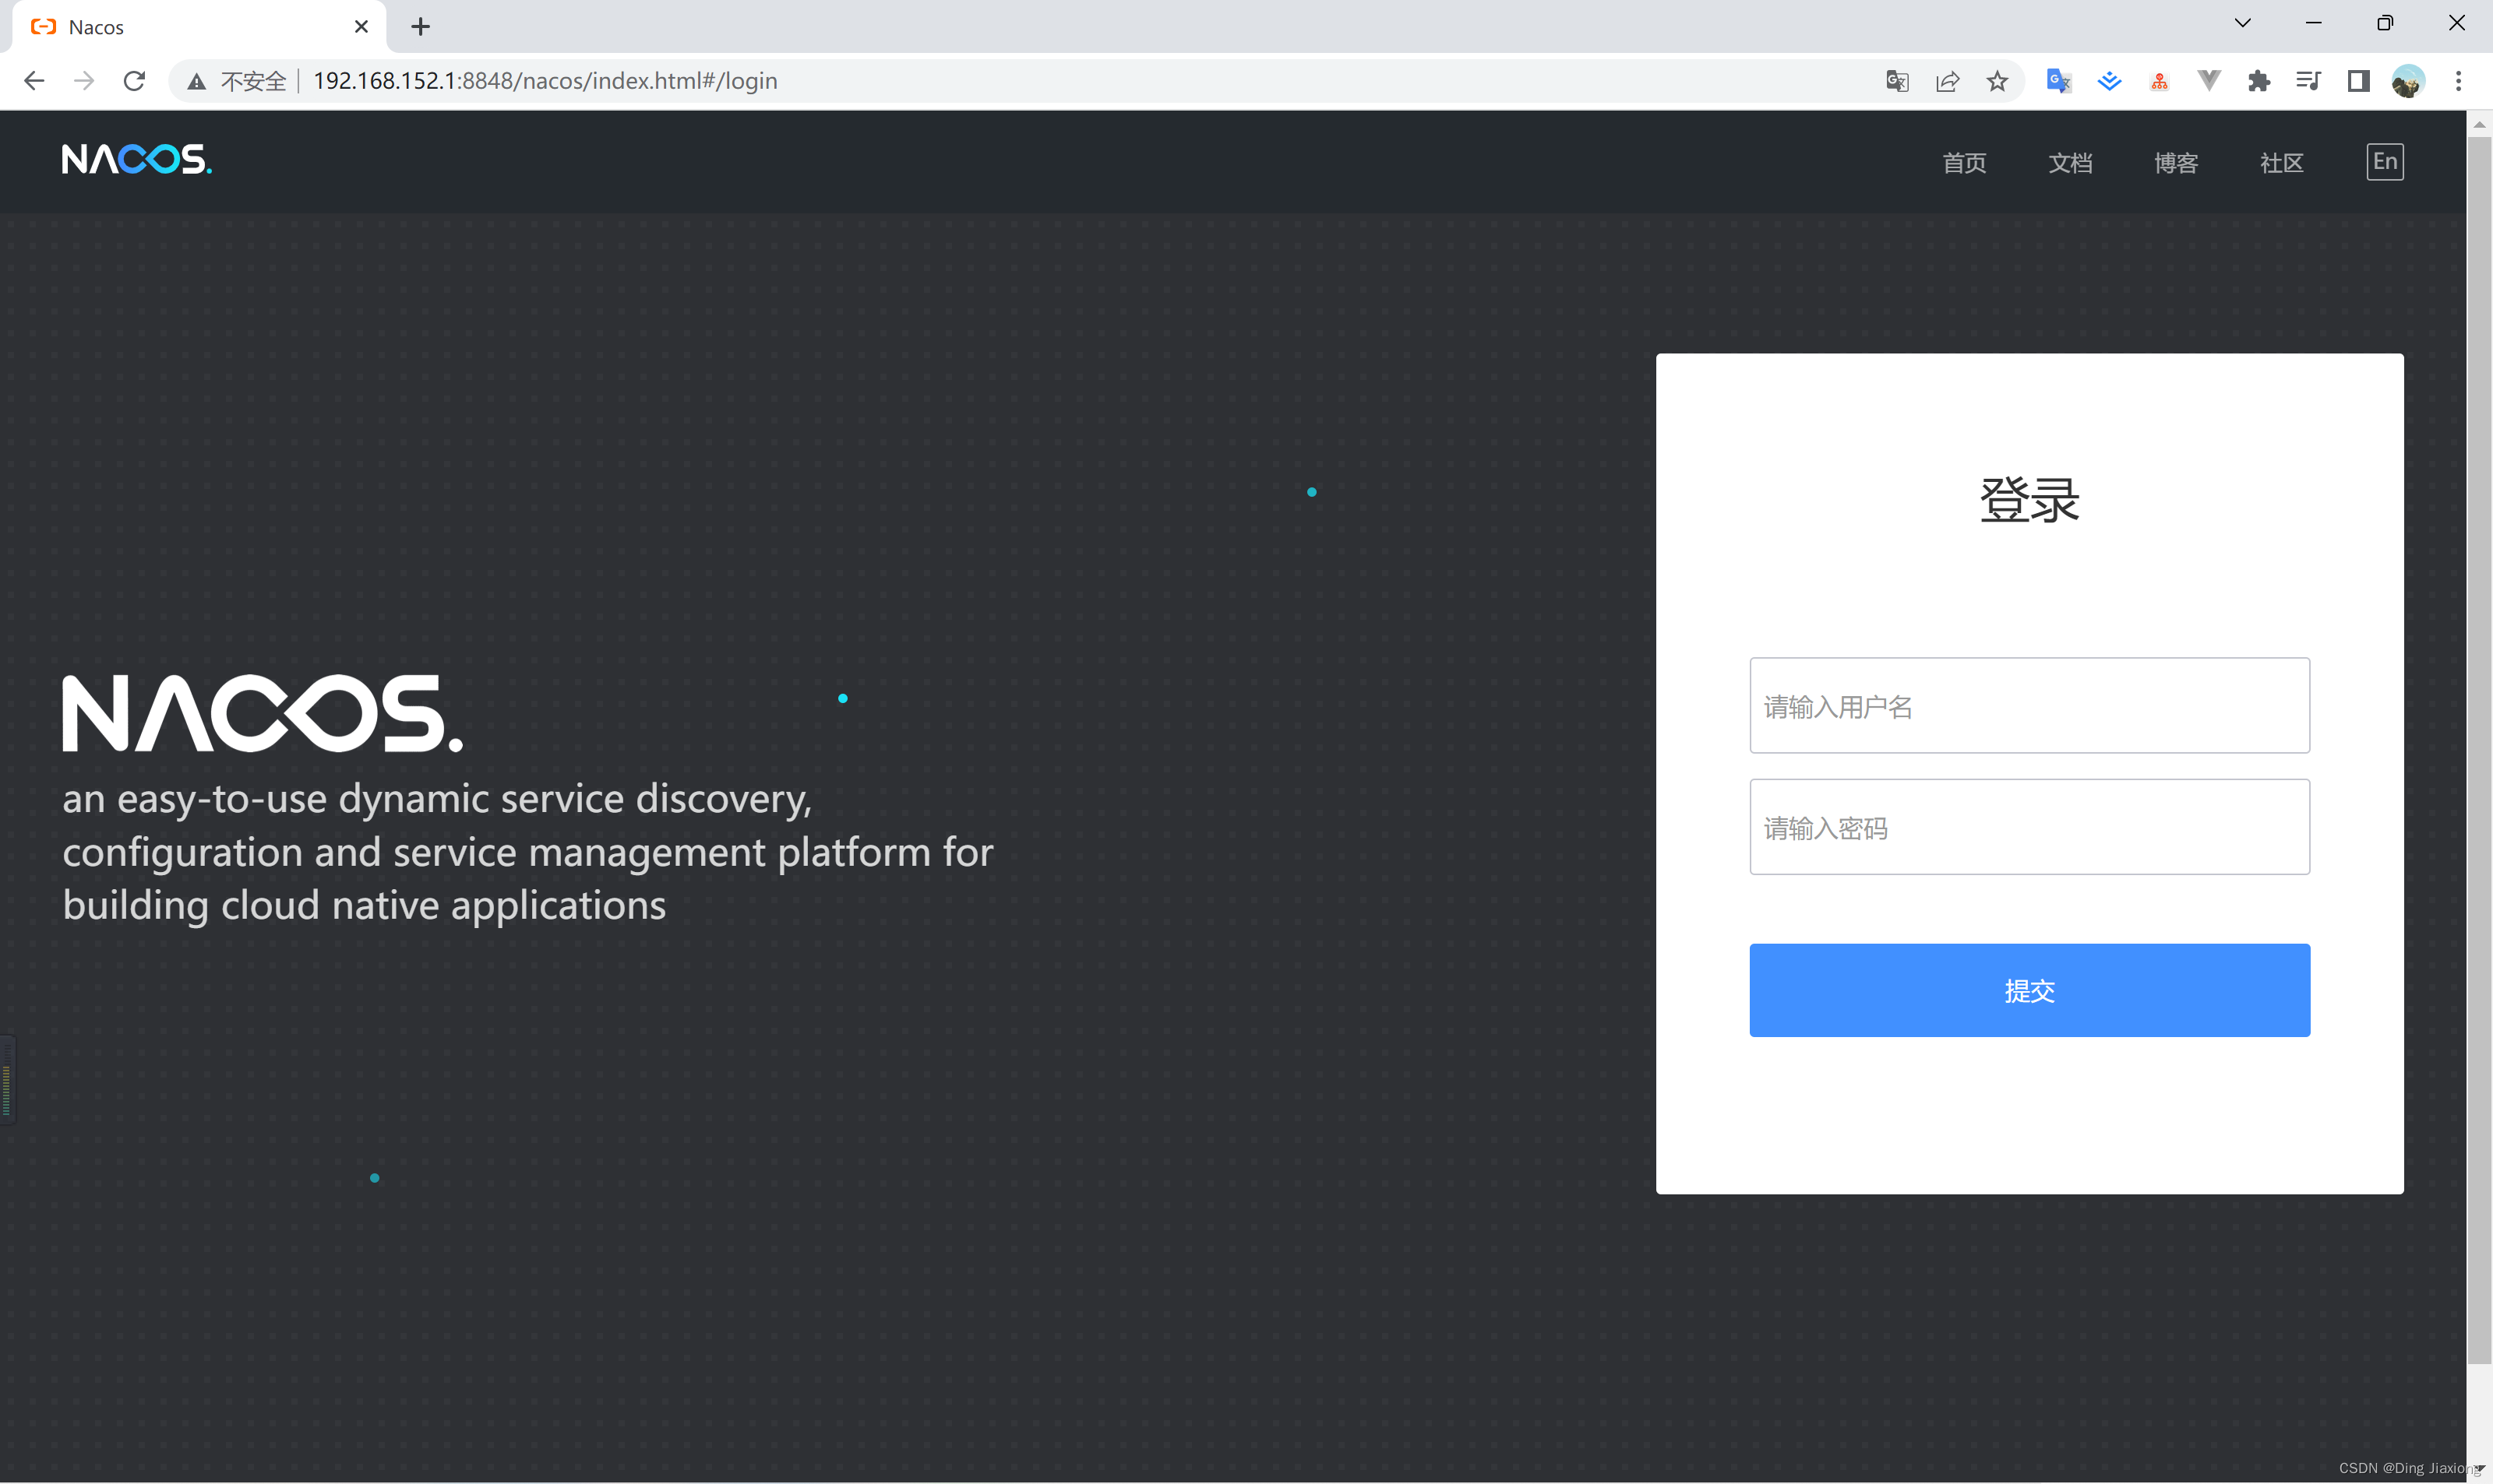Click the scrollbar up arrow
The image size is (2493, 1484).
[2478, 124]
